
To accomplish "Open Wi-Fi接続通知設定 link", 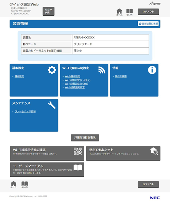I will click(75, 87).
